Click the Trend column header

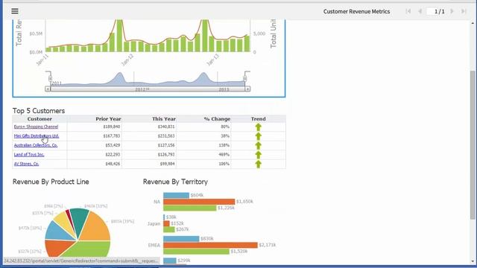(259, 119)
